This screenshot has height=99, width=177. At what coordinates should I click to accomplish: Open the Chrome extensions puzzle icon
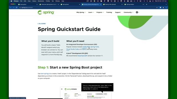[x=160, y=7]
